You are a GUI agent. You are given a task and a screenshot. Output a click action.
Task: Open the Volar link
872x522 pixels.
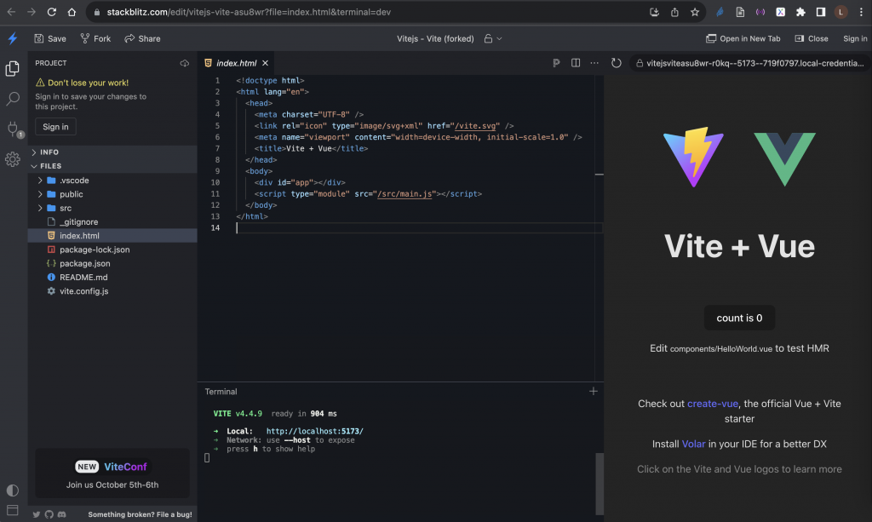point(693,444)
